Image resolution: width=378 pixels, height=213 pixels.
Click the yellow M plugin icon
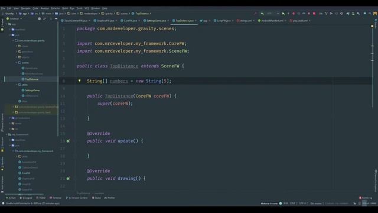coord(375,14)
